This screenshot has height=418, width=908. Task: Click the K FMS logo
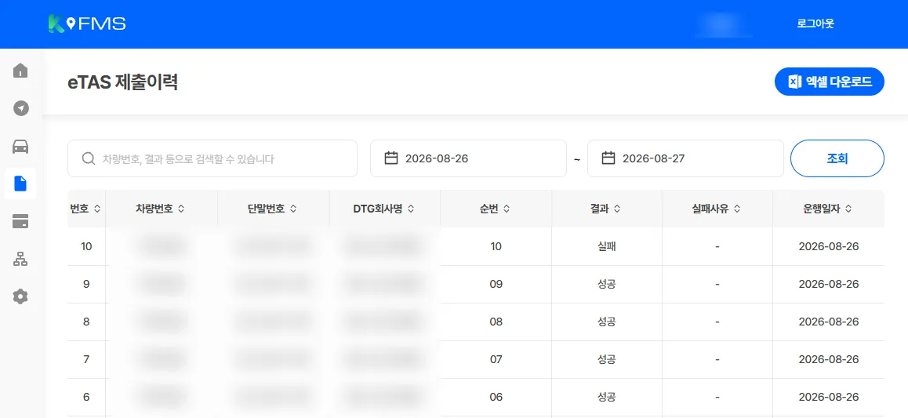87,24
